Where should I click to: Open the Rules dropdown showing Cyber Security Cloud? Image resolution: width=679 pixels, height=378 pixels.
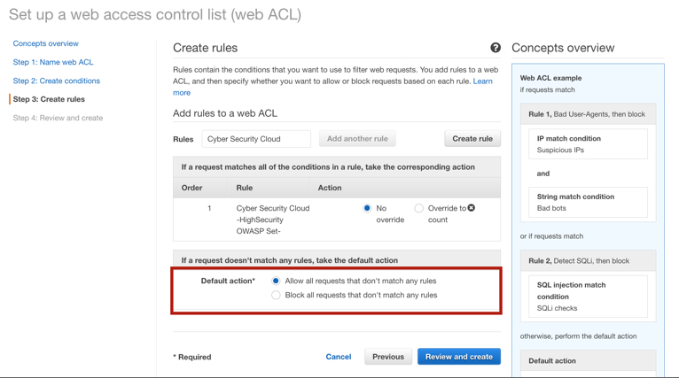click(x=256, y=139)
